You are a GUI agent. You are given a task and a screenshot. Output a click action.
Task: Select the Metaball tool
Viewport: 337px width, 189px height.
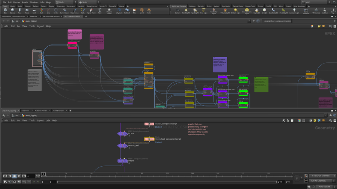tap(127, 11)
